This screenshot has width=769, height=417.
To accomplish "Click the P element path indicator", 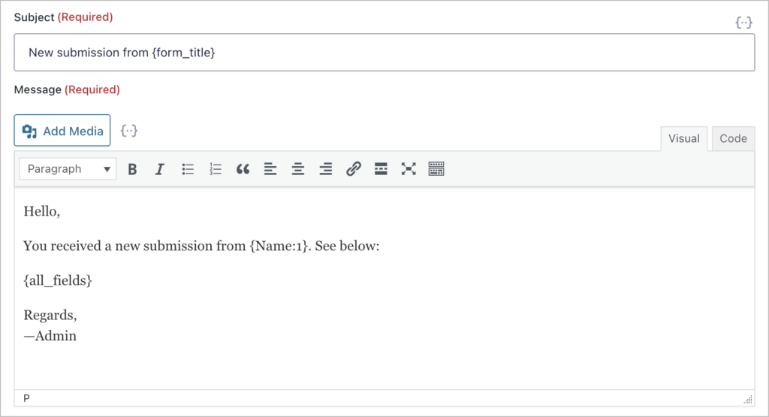I will click(26, 398).
